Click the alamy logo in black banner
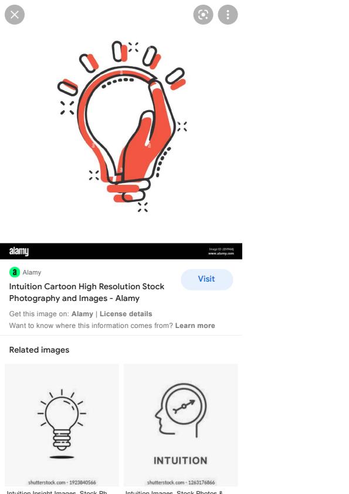This screenshot has height=494, width=349. (x=19, y=251)
